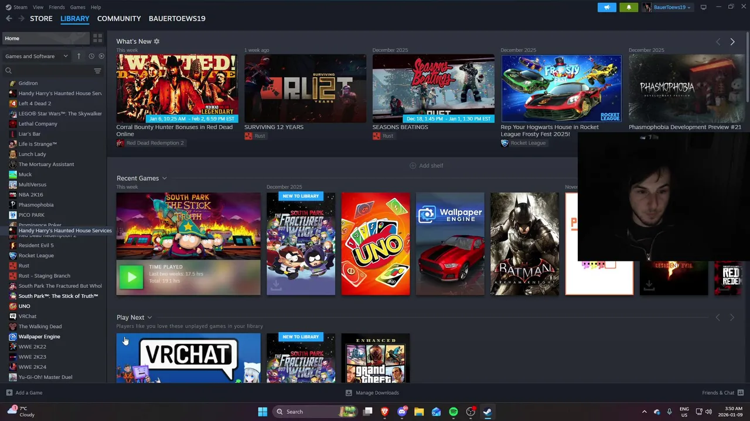Open the Friends menu

57,7
